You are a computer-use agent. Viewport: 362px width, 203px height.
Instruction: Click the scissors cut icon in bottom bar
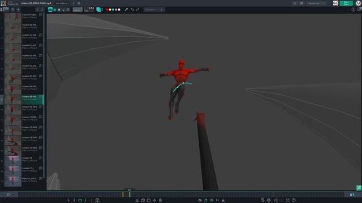(137, 200)
